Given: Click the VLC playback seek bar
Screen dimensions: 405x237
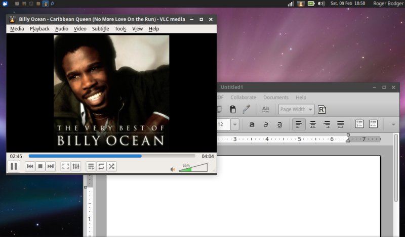Looking at the screenshot, I should (111, 156).
